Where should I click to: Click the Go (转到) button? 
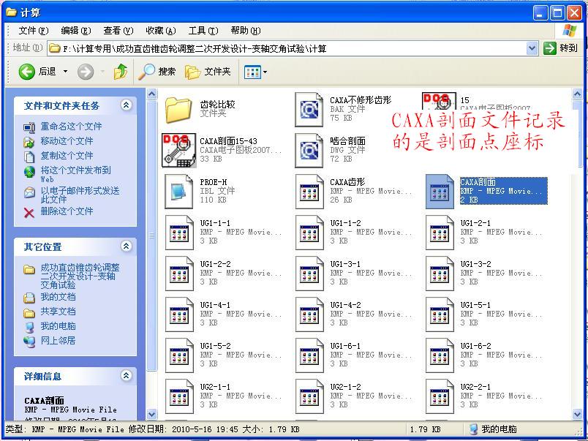[560, 48]
